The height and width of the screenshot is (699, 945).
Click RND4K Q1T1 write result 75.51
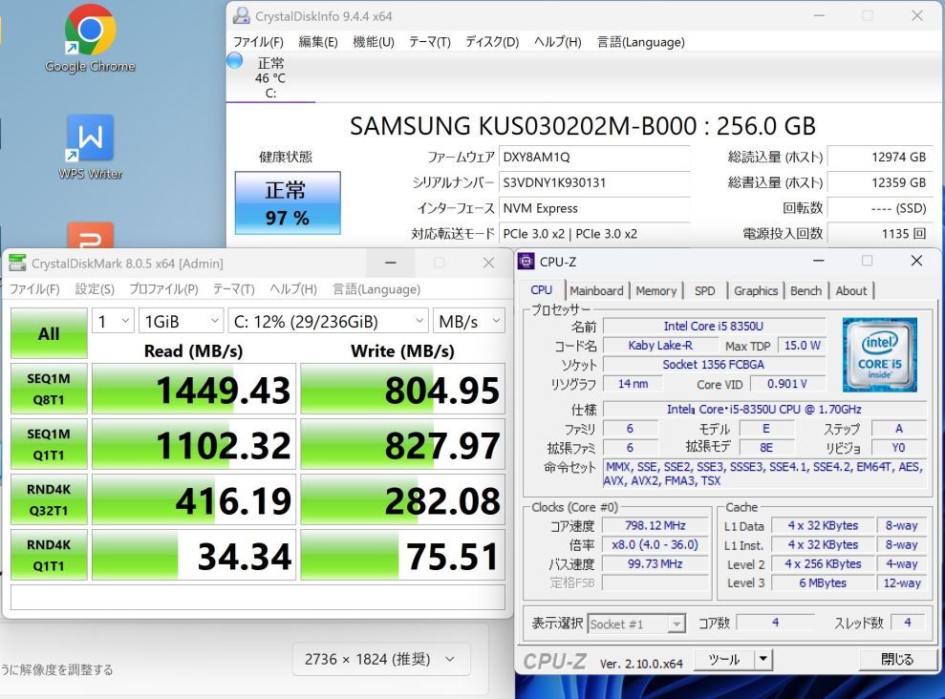point(402,555)
